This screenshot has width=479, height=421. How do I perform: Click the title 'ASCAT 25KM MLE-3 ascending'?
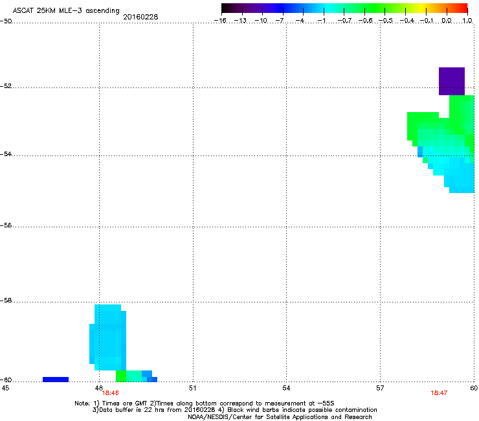pos(66,11)
